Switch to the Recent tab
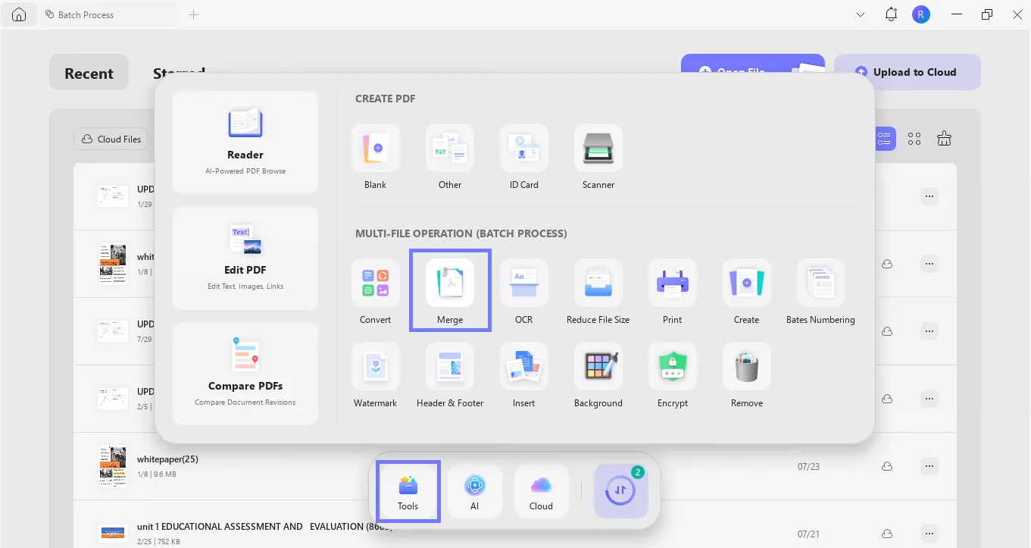 pos(89,73)
